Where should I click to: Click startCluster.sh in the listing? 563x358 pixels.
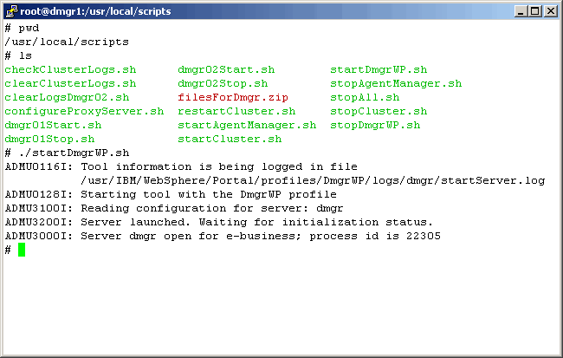pyautogui.click(x=230, y=139)
